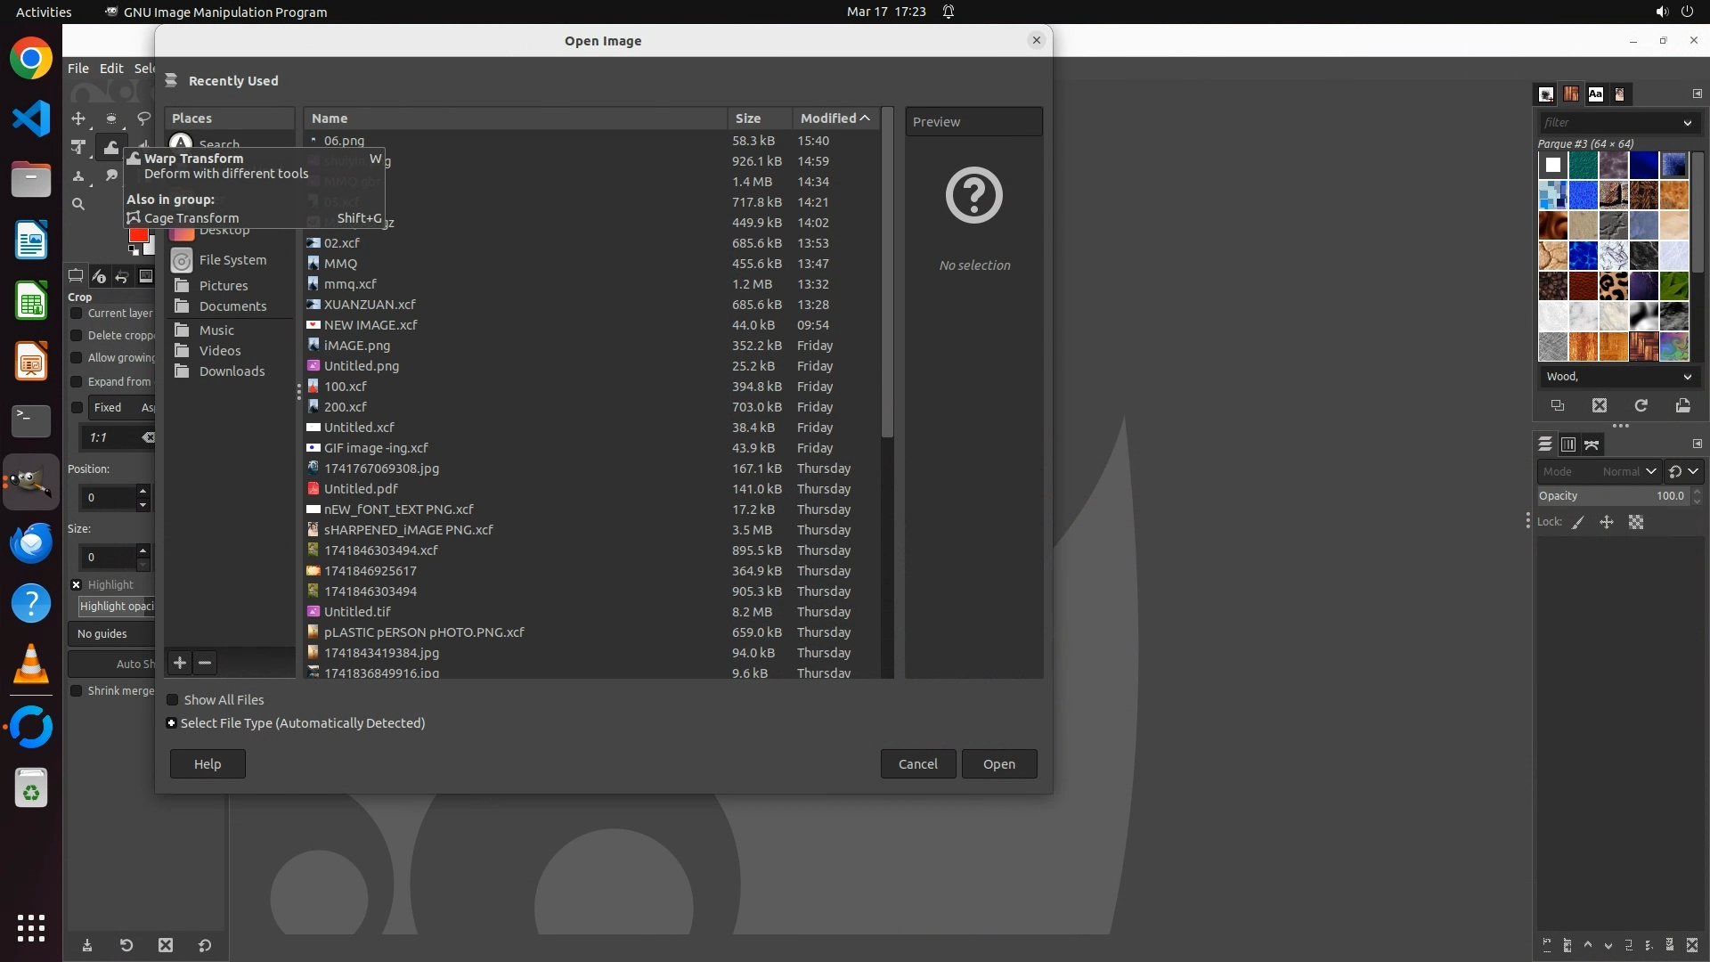This screenshot has width=1710, height=962.
Task: Click the lock position and size icon
Action: (1607, 522)
